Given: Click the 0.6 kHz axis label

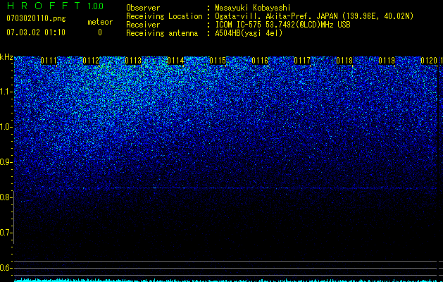Looking at the screenshot, I should tap(6, 268).
